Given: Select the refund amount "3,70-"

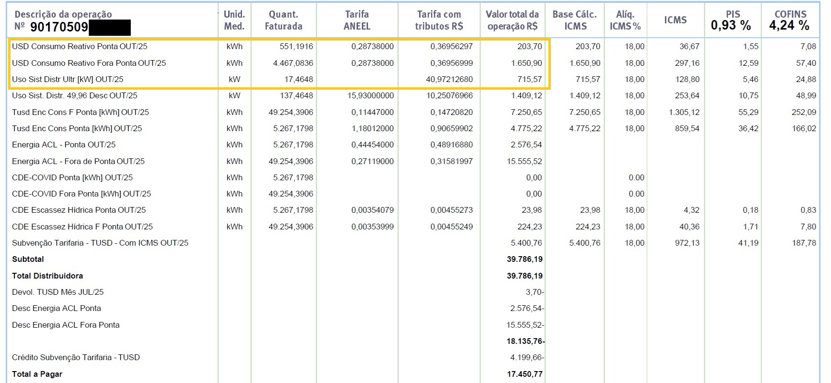Looking at the screenshot, I should tap(535, 292).
